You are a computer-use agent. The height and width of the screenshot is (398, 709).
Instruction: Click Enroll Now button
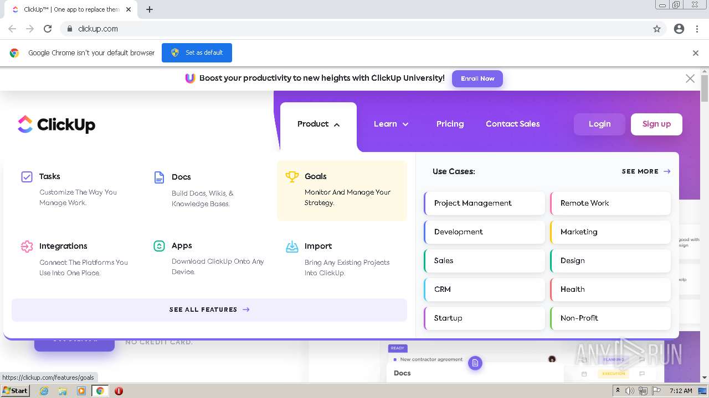pos(477,78)
